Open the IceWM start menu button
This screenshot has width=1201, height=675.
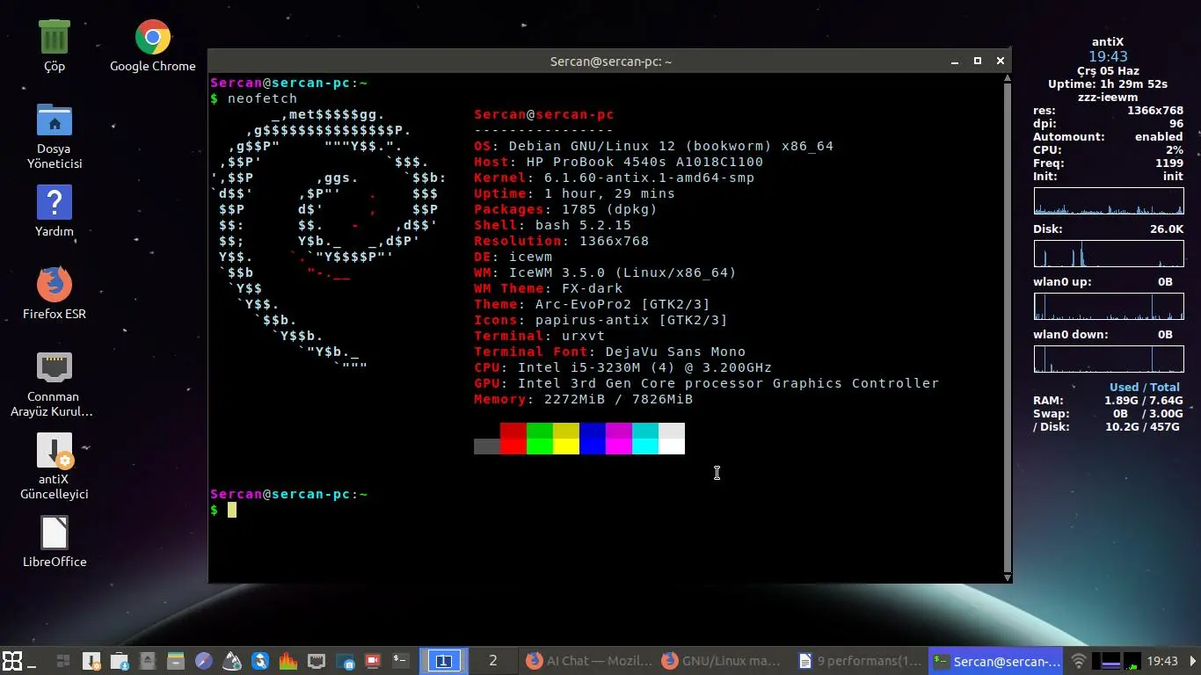12,661
